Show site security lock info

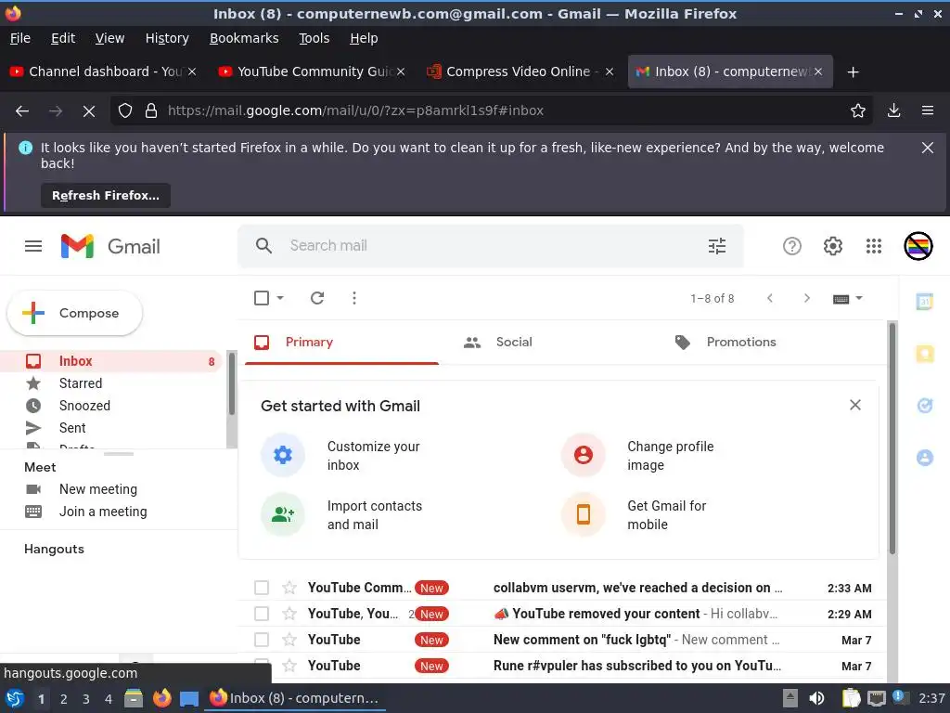(x=151, y=110)
